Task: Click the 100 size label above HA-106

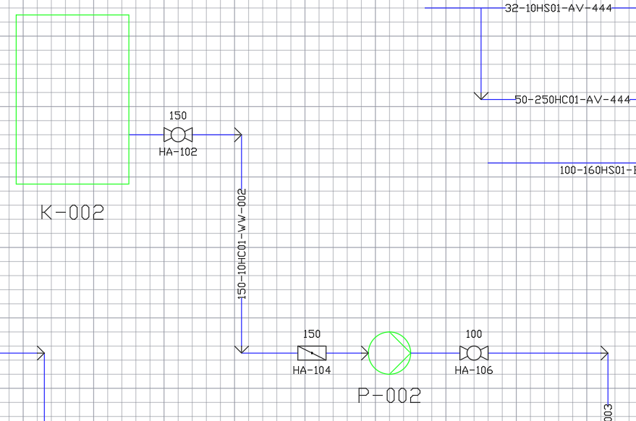Action: click(474, 334)
